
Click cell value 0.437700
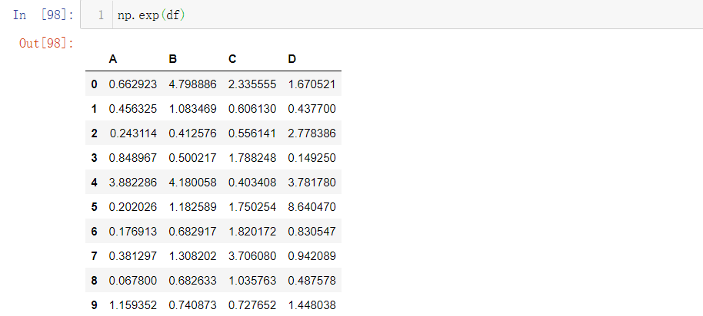click(x=312, y=109)
